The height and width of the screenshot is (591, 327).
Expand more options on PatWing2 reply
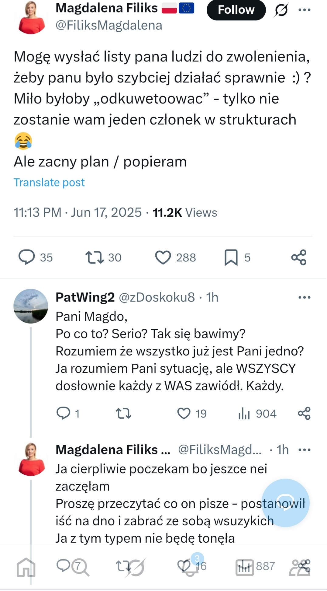[304, 297]
